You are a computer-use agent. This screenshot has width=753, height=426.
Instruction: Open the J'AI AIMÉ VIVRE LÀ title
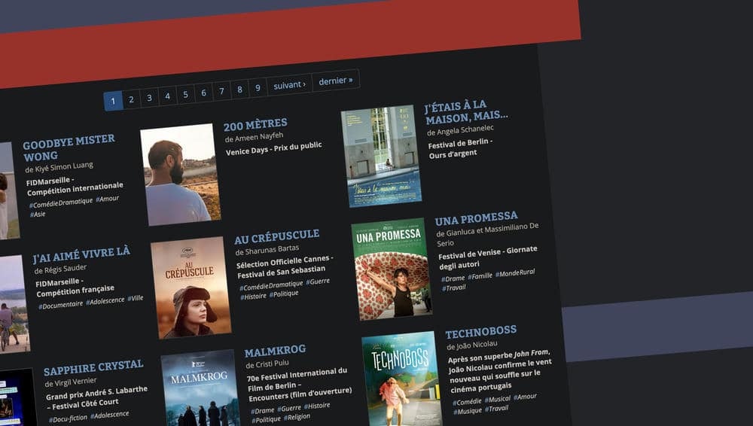point(81,254)
